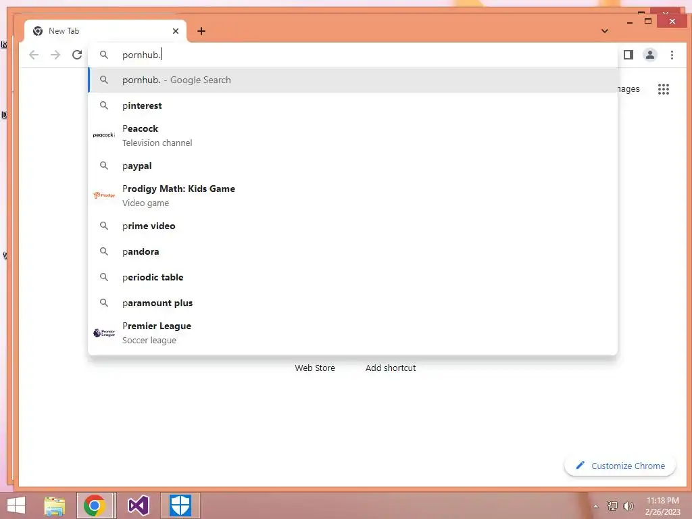The image size is (692, 519).
Task: Reload the current page
Action: tap(77, 55)
